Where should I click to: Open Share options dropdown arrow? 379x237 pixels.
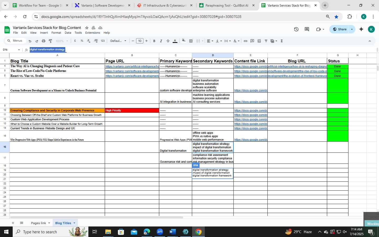(352, 29)
